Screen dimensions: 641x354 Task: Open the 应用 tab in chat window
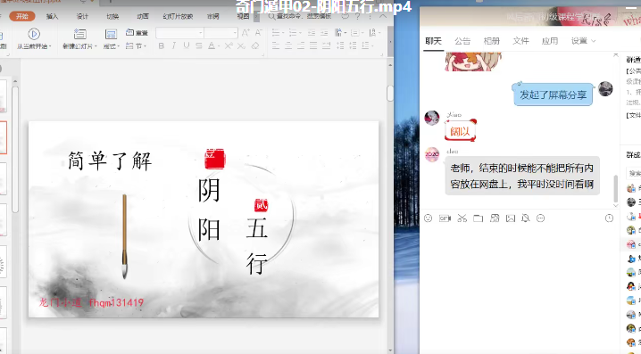[550, 41]
